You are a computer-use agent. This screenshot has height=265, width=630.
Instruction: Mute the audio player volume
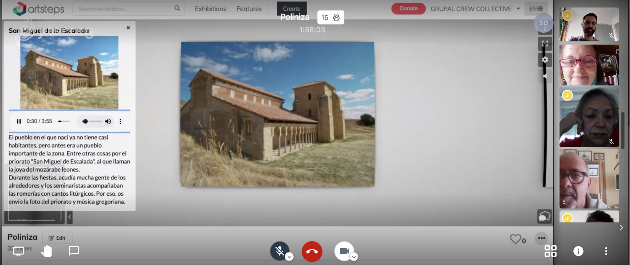(x=108, y=121)
